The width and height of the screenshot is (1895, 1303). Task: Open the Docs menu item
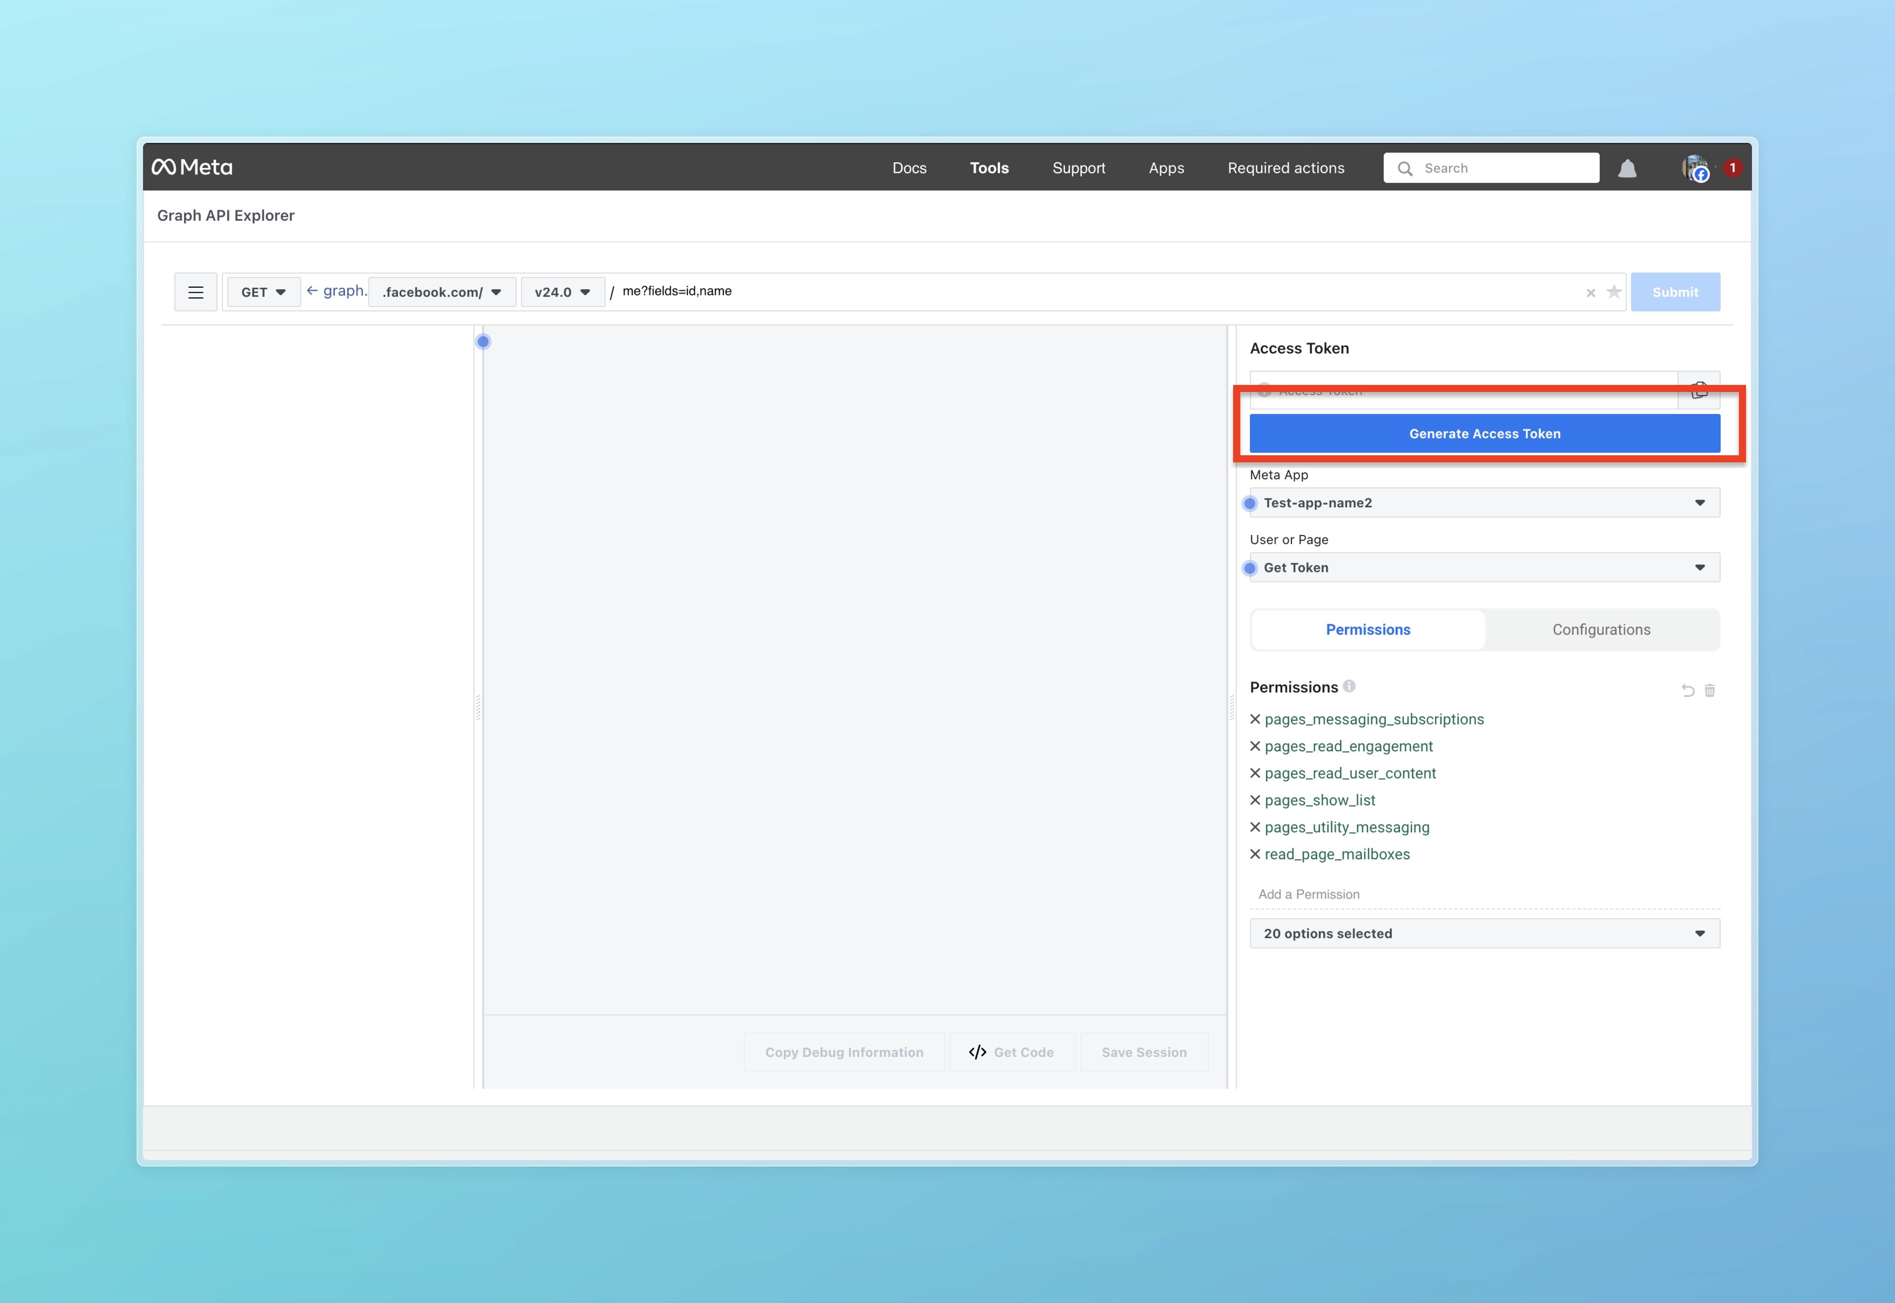click(909, 168)
